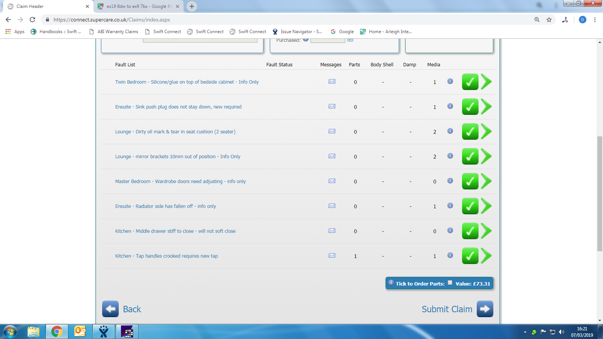
Task: Open Chrome from the Windows taskbar
Action: (57, 331)
